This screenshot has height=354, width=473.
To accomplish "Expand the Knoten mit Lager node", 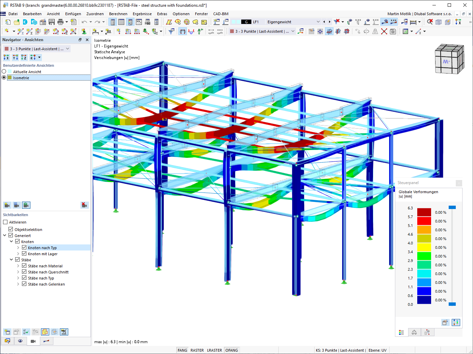I will (x=18, y=254).
